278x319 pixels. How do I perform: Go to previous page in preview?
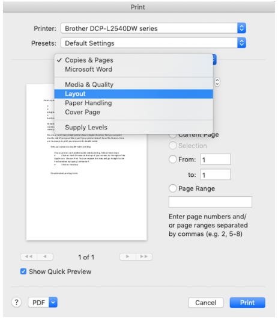[x=45, y=256]
